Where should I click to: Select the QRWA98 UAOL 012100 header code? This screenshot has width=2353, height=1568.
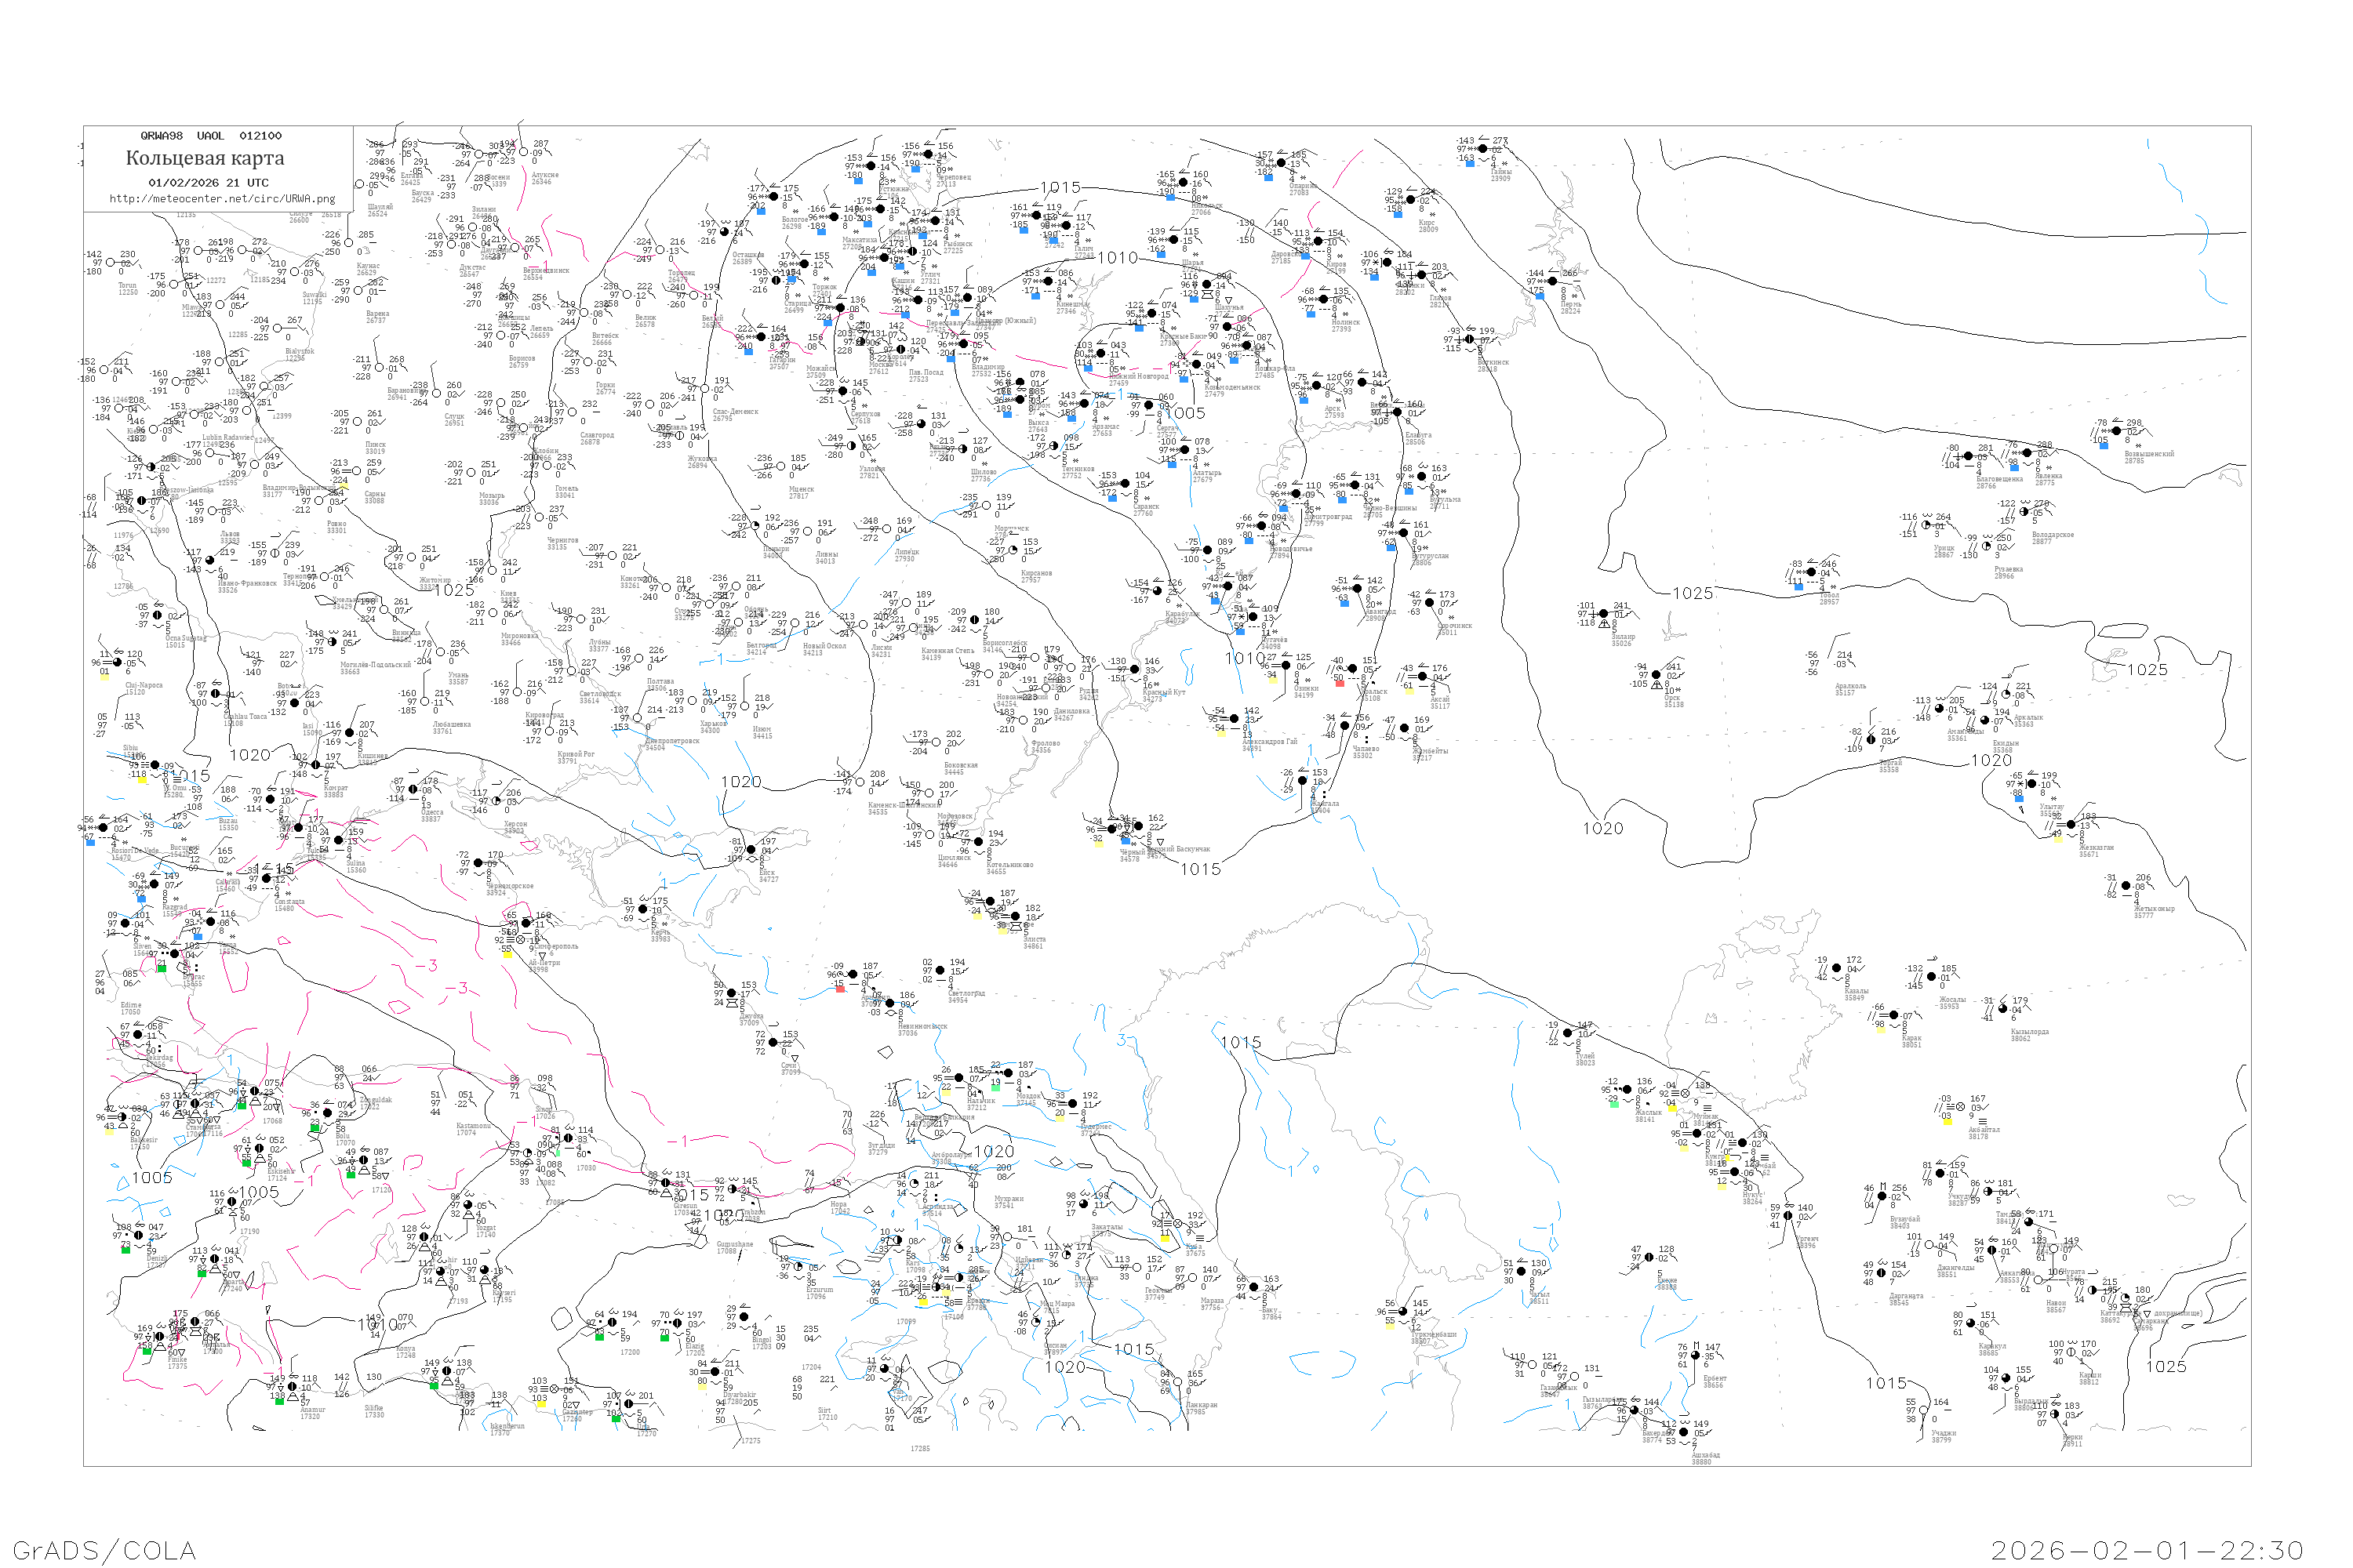[211, 136]
